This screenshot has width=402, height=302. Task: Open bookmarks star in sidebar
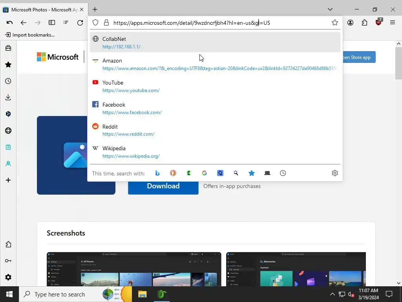coord(8,64)
